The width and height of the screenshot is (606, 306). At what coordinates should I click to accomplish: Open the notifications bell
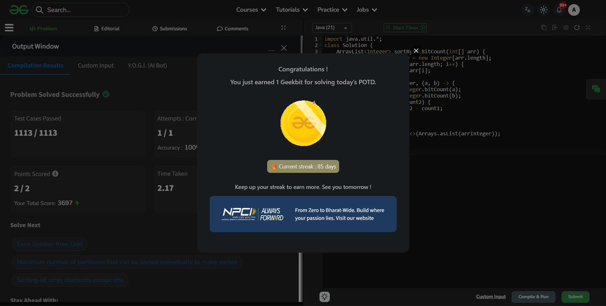point(559,10)
